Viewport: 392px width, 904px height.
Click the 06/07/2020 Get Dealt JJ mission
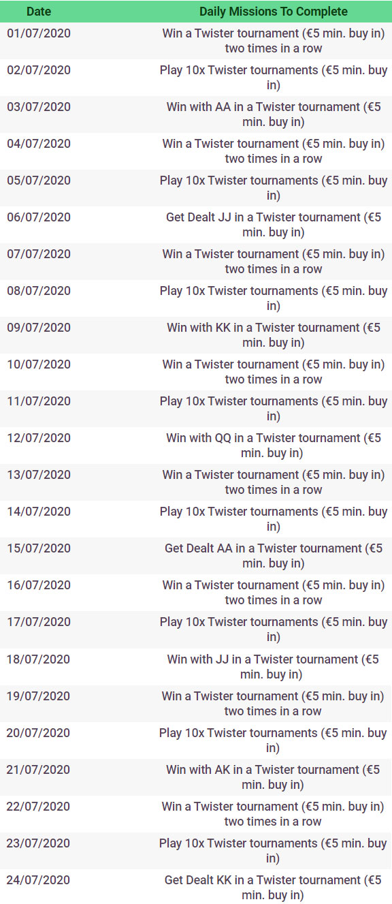click(x=274, y=225)
